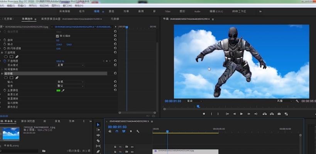The width and height of the screenshot is (316, 154).
Task: Click the 主要颜色 green color swatch
Action: click(58, 91)
